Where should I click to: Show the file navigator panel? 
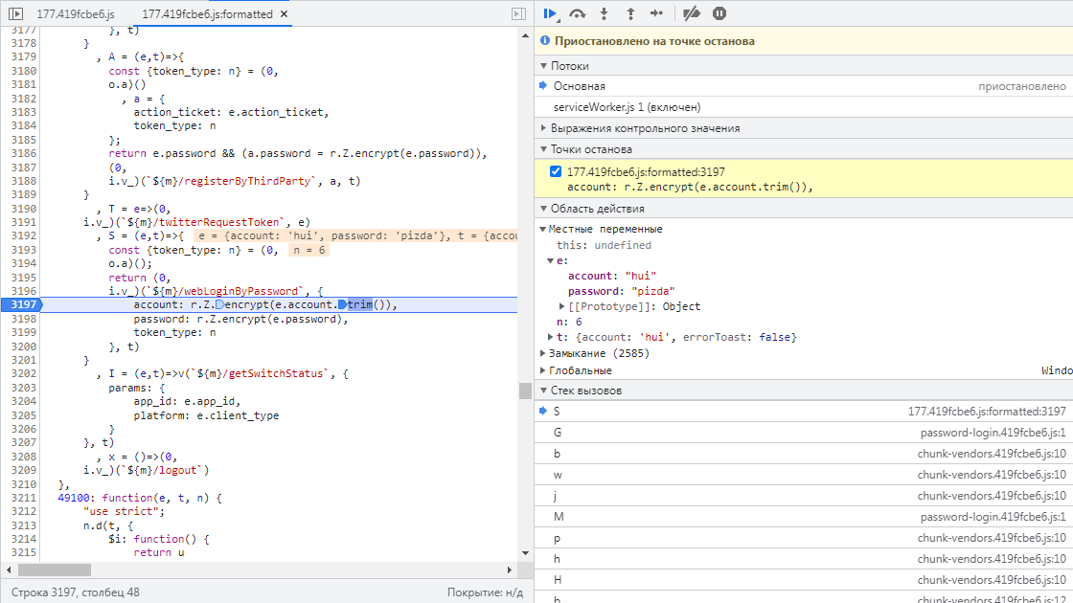point(16,14)
